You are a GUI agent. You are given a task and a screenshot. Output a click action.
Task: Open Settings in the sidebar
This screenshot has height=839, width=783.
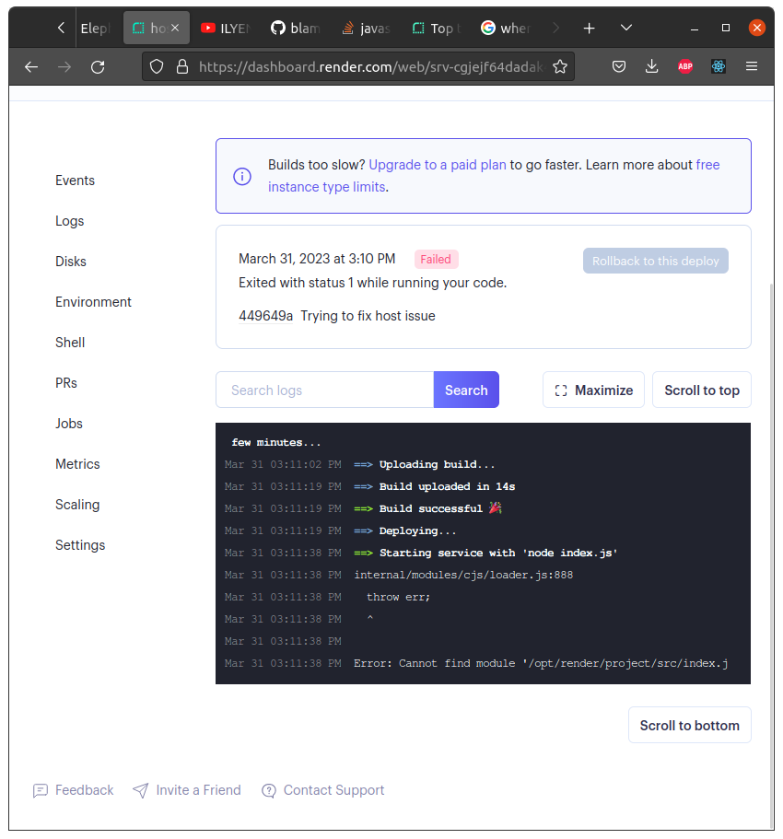click(x=80, y=545)
